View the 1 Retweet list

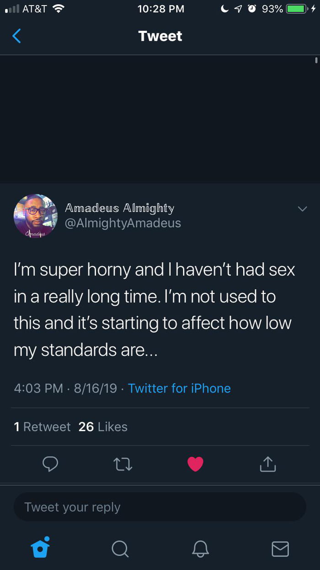click(42, 427)
